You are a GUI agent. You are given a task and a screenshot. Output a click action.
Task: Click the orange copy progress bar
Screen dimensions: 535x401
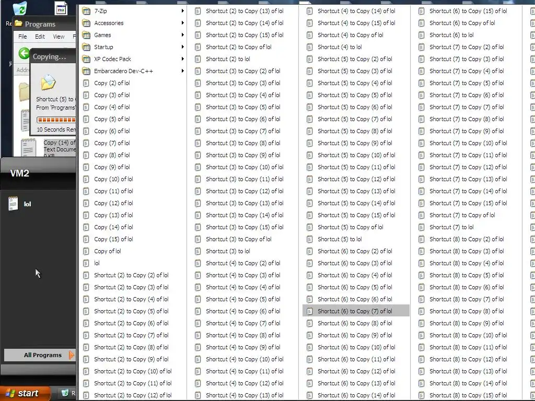(x=56, y=120)
